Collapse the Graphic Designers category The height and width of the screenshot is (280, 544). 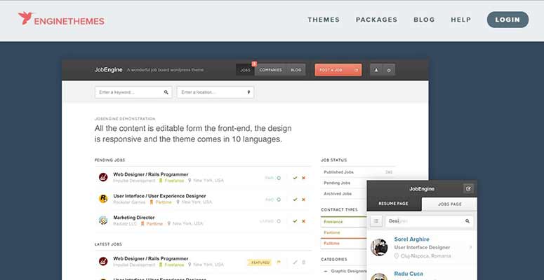326,271
